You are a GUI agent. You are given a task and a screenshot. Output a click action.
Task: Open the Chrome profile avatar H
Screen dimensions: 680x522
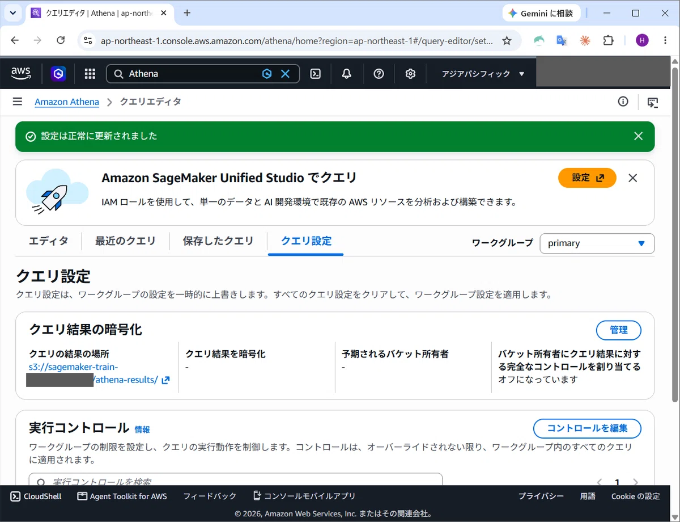point(642,40)
